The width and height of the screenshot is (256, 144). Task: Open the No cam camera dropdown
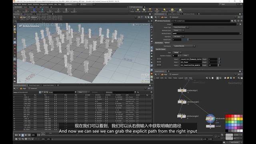point(146,25)
